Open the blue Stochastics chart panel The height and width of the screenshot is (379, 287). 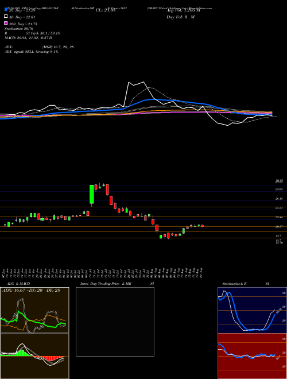(x=252, y=310)
